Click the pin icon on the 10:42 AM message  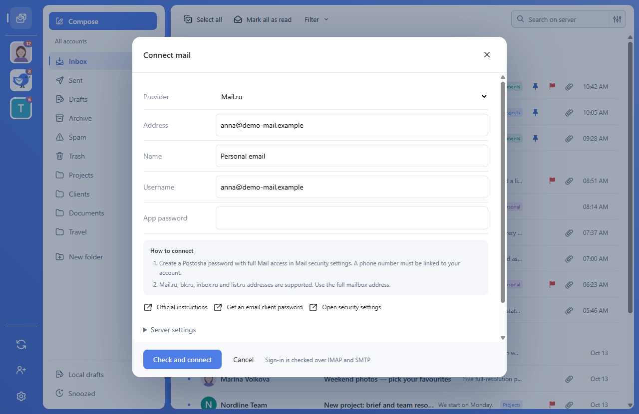coord(535,86)
